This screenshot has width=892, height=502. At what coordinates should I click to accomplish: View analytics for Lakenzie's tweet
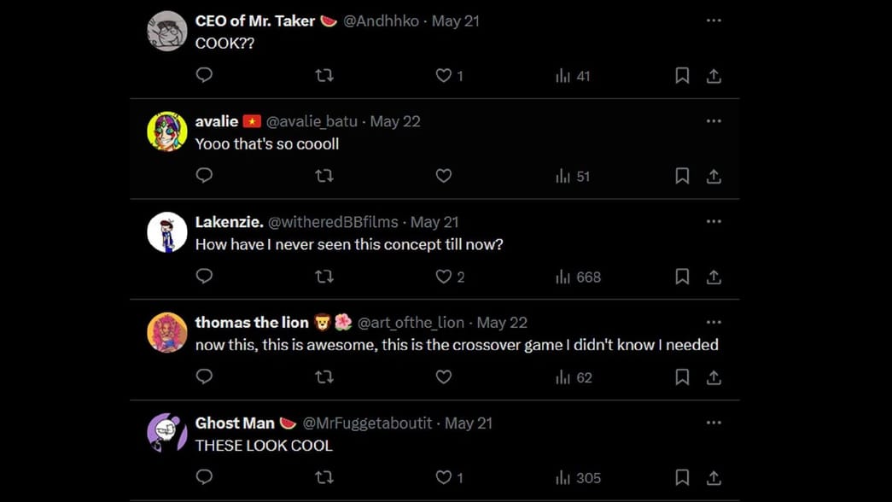578,277
